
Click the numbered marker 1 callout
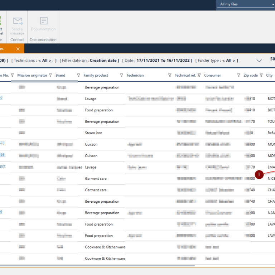(x=259, y=174)
